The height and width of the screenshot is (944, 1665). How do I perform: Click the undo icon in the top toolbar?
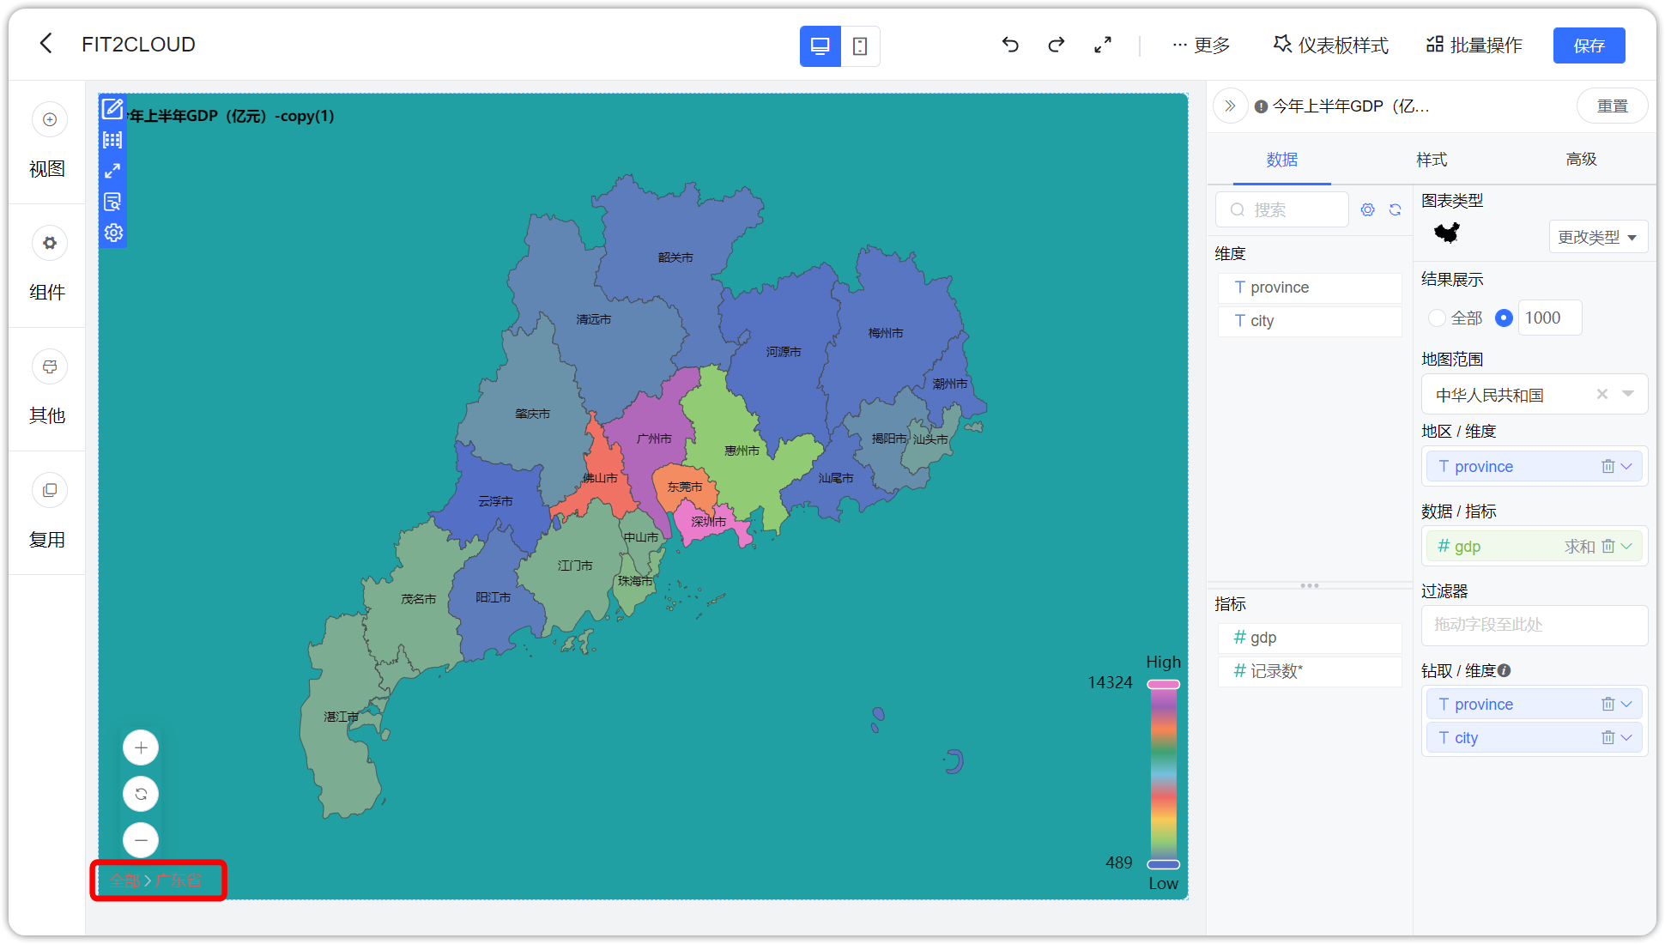(1010, 45)
